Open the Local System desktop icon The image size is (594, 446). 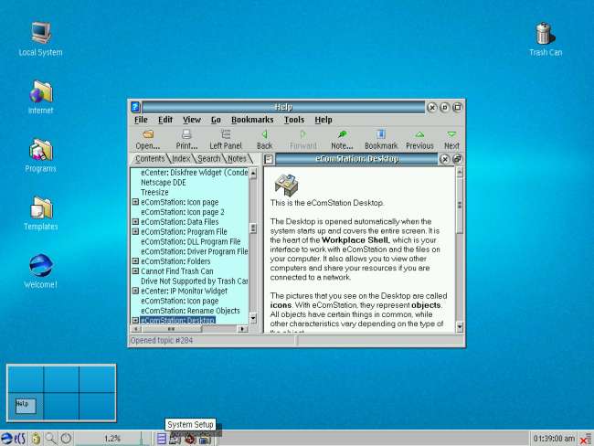pyautogui.click(x=40, y=35)
